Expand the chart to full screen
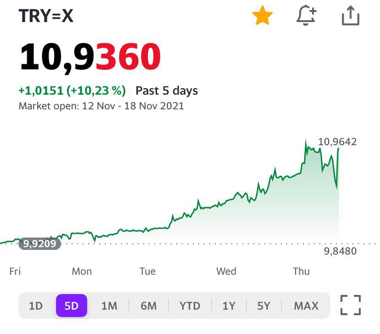380x334 pixels. coord(351,305)
